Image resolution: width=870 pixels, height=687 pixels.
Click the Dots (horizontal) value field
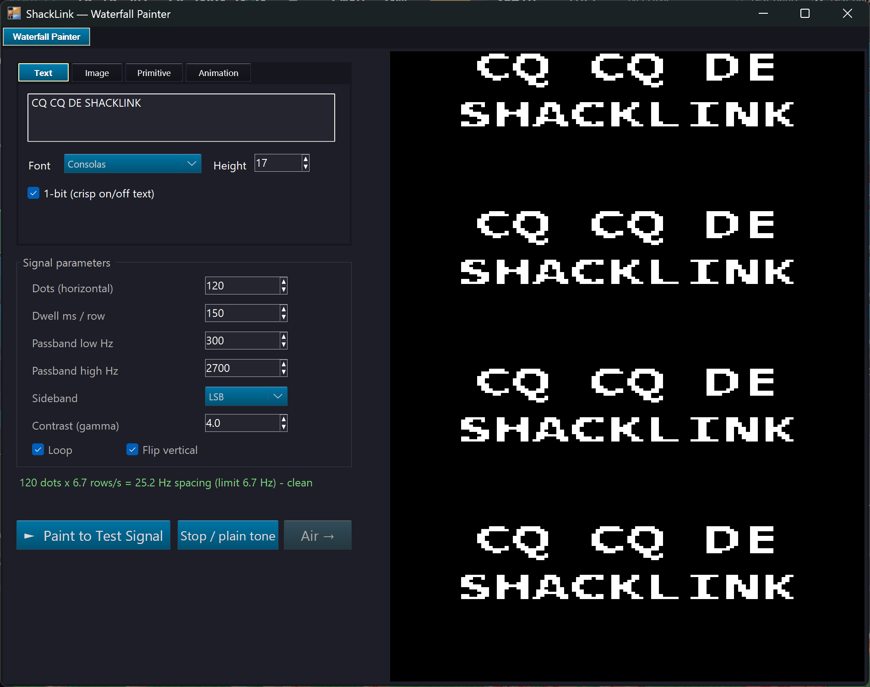click(x=243, y=286)
